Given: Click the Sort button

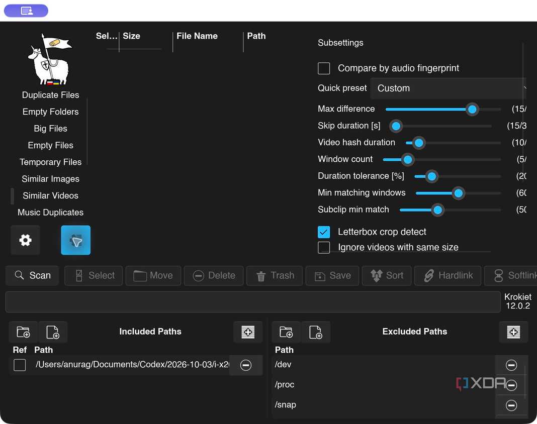Looking at the screenshot, I should point(387,275).
